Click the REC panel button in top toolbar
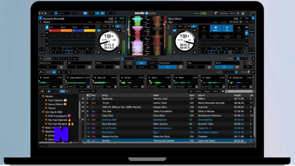The image size is (295, 166). pyautogui.click(x=92, y=13)
